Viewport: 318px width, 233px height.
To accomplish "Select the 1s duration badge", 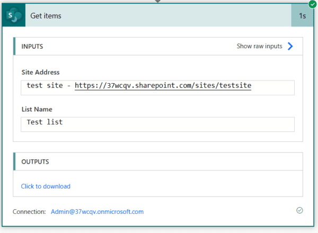I will pyautogui.click(x=302, y=16).
